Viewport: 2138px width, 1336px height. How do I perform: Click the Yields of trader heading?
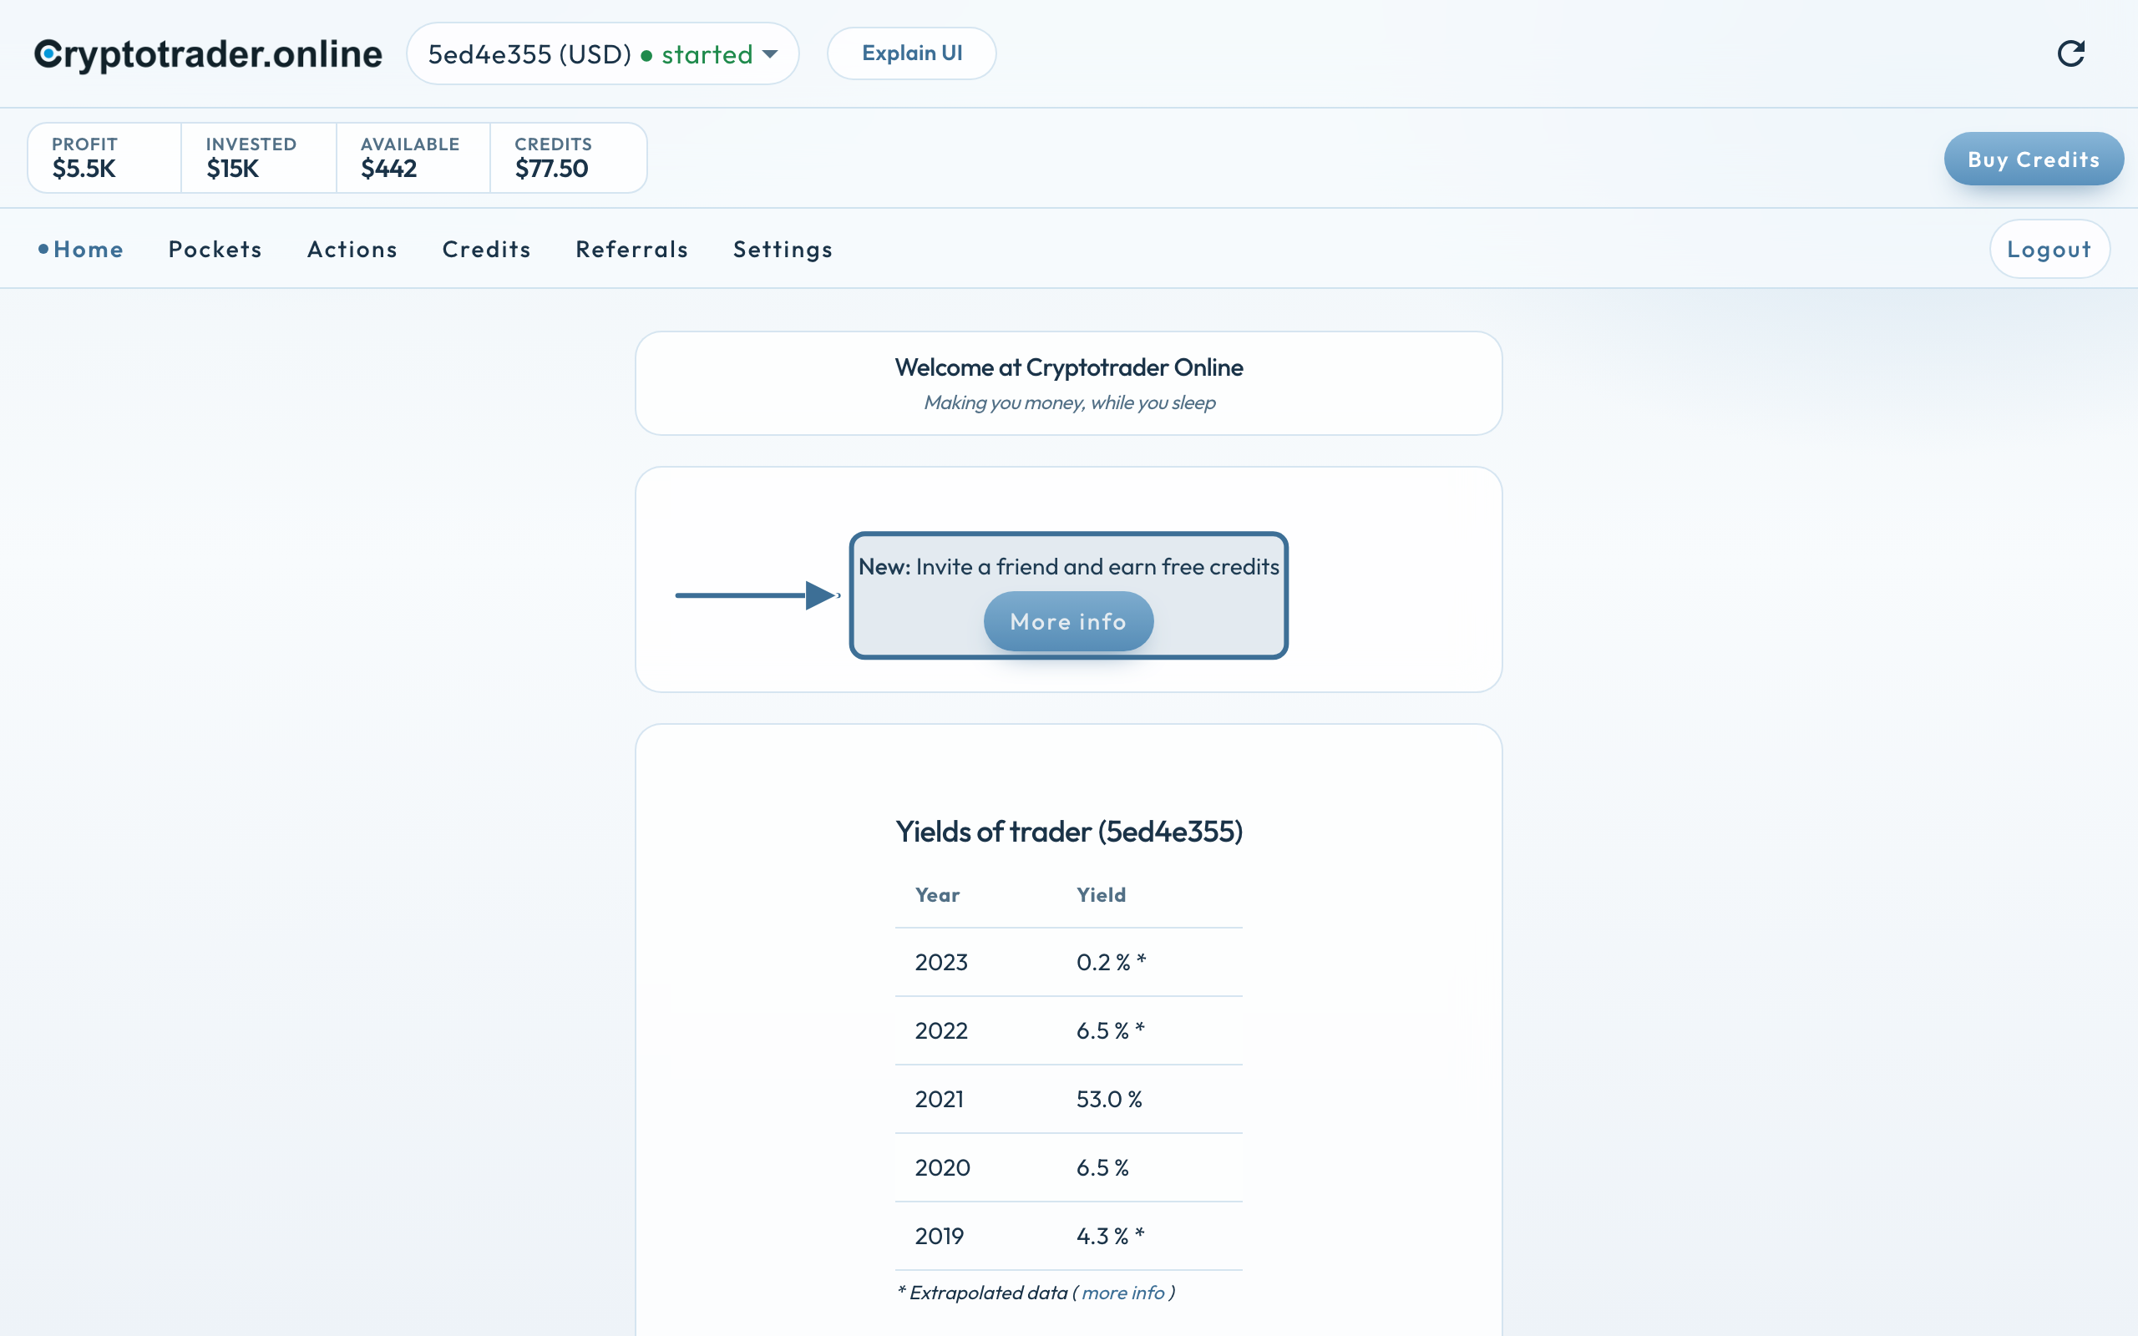click(1069, 832)
